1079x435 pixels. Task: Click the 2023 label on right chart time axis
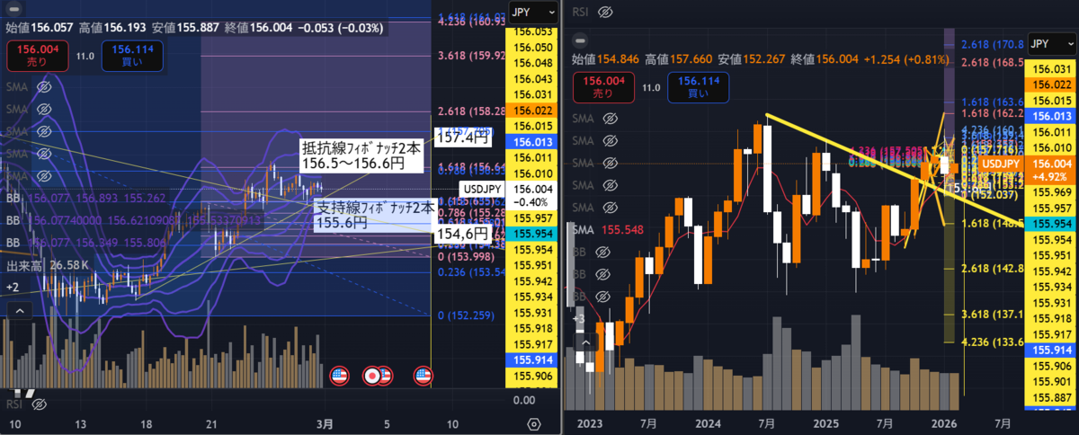click(591, 422)
